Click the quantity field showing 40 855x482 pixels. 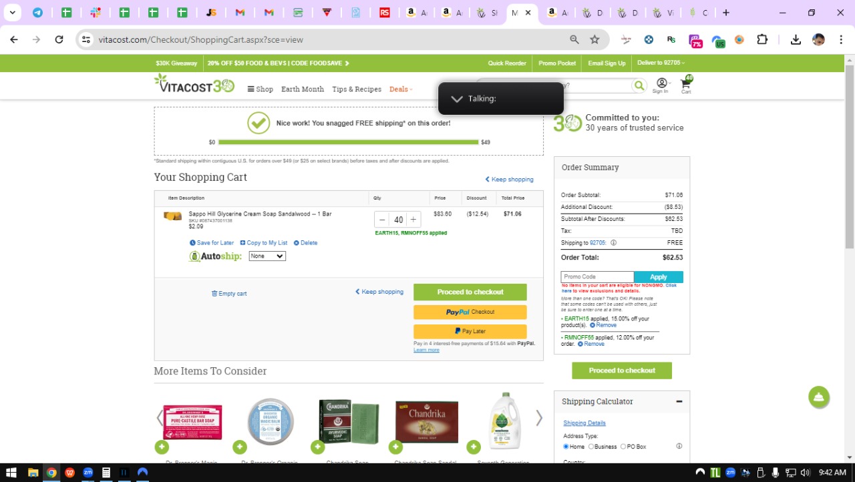click(399, 220)
